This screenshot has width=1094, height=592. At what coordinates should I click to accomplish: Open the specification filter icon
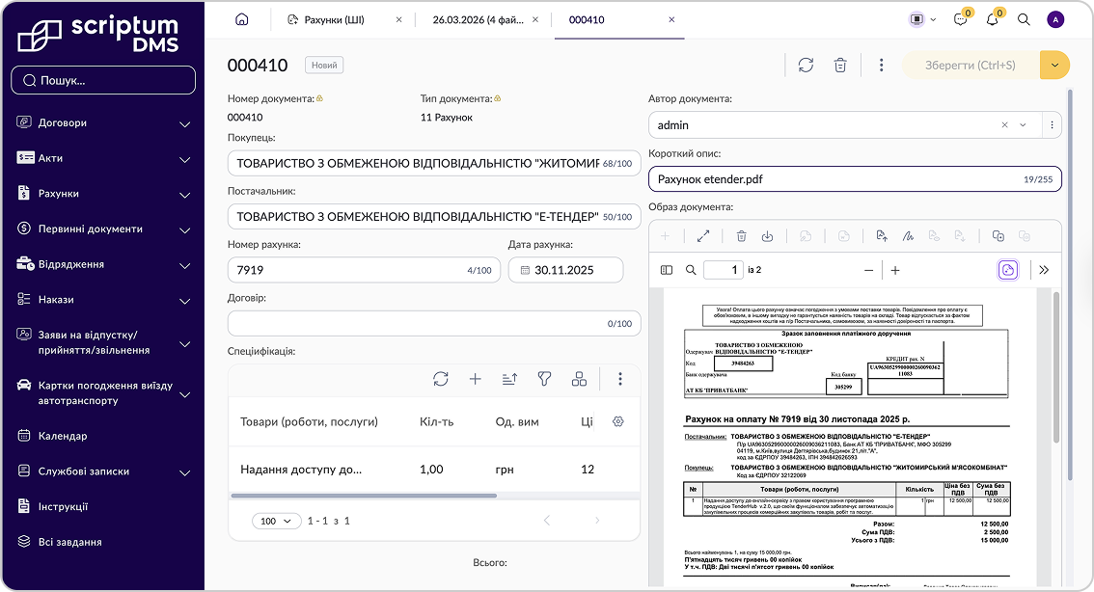pyautogui.click(x=544, y=379)
